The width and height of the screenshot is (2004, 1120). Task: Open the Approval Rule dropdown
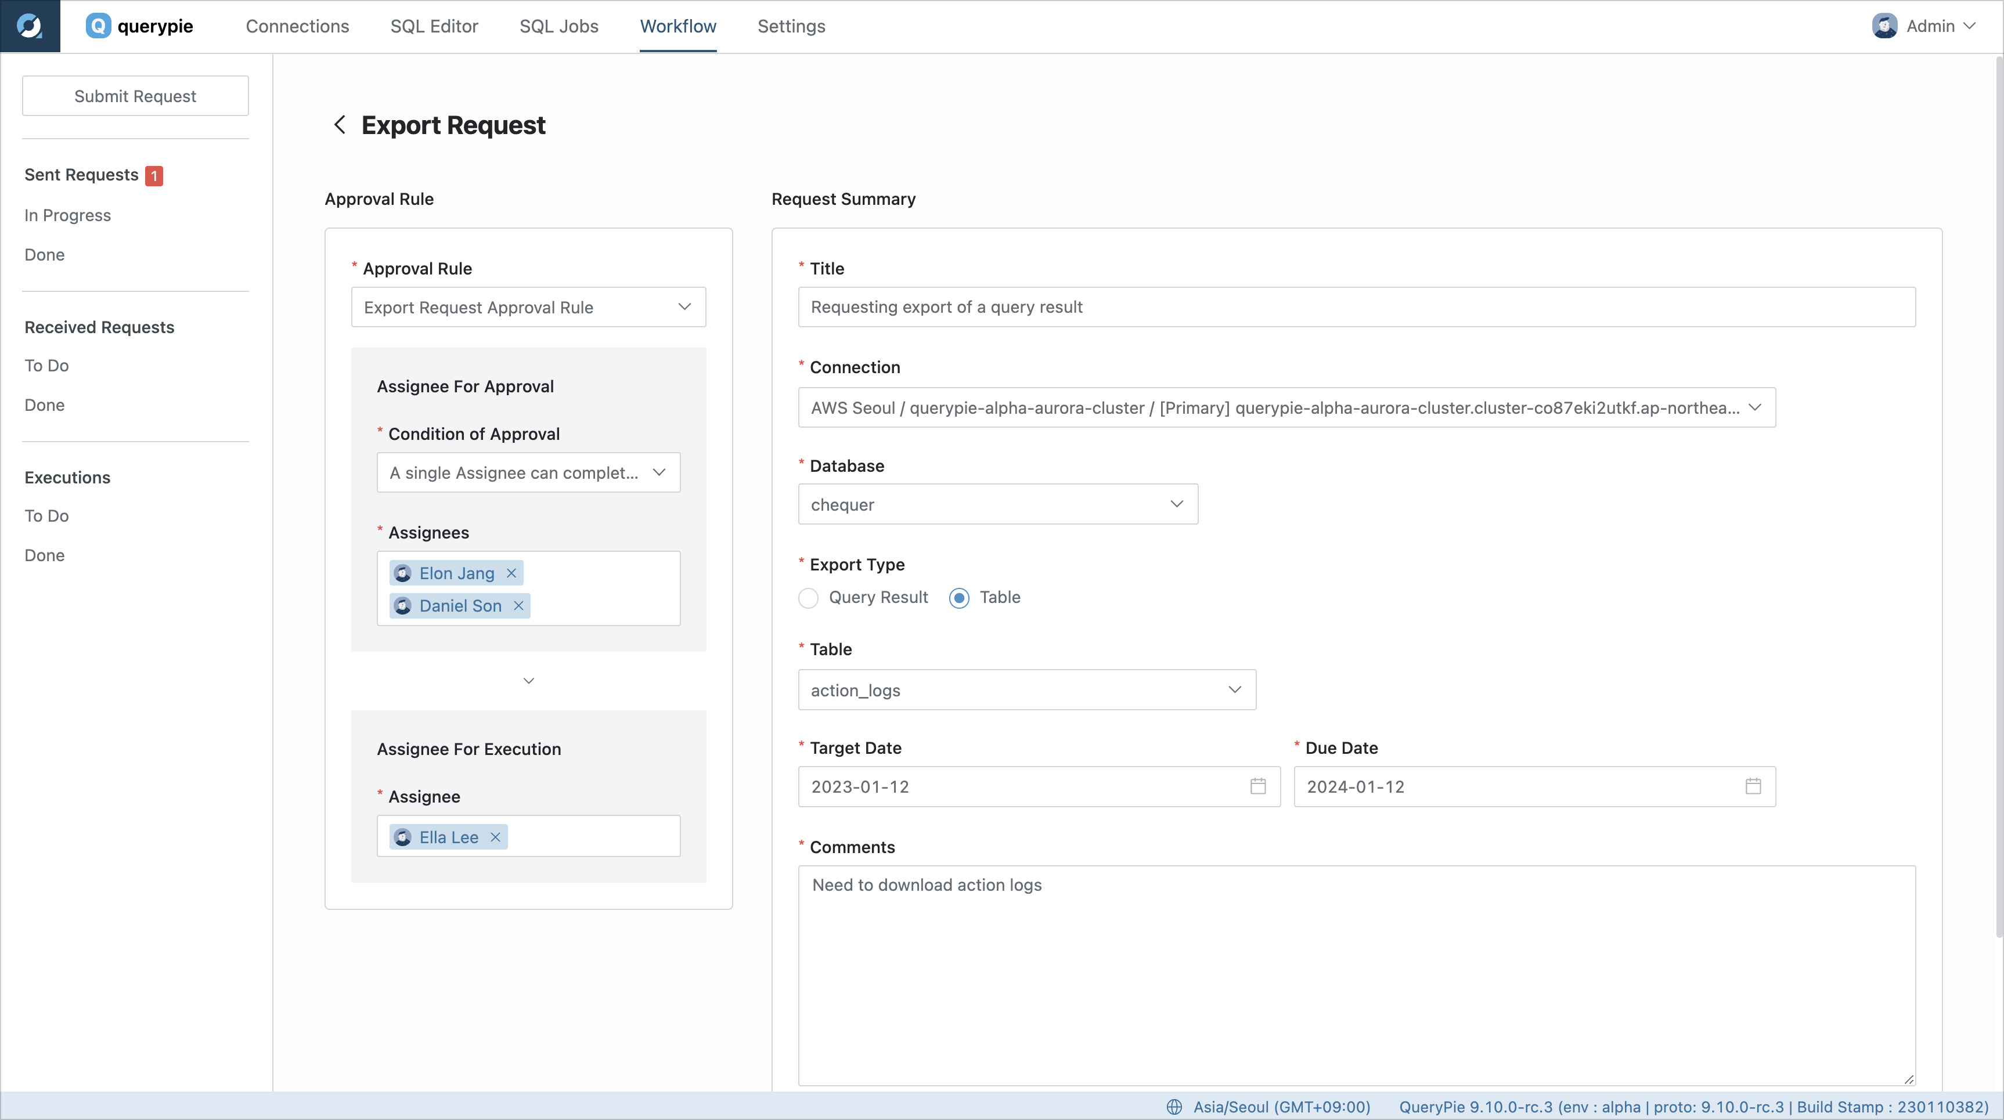pos(528,307)
